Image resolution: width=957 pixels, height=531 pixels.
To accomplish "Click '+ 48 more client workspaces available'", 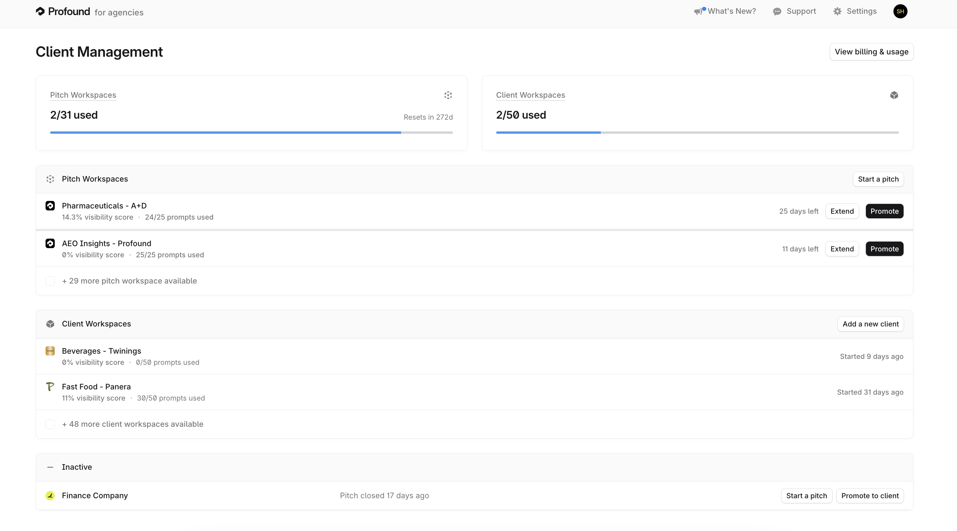I will pos(133,424).
